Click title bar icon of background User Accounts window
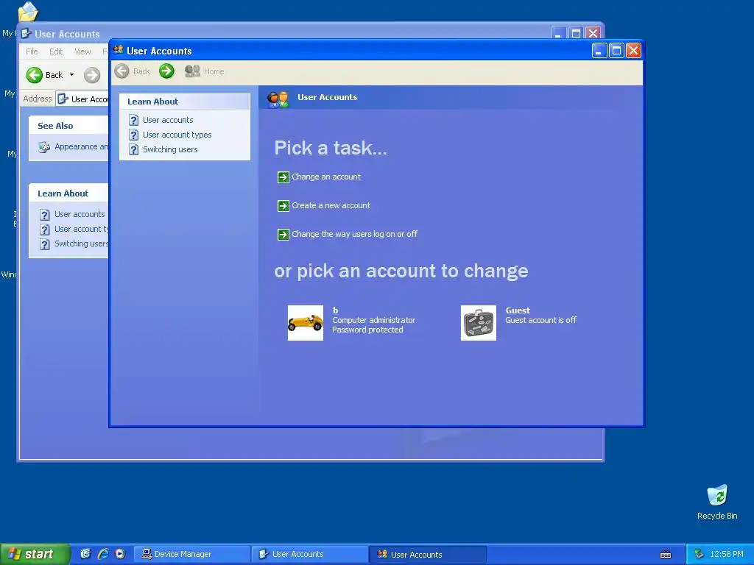 pos(27,34)
